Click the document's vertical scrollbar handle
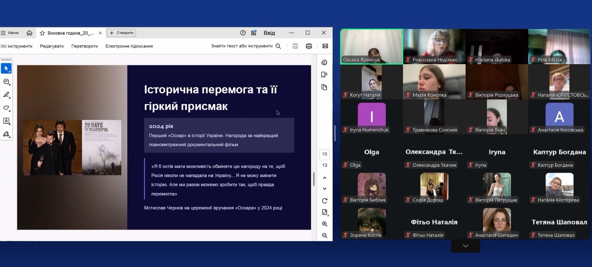This screenshot has height=267, width=592. pyautogui.click(x=314, y=179)
